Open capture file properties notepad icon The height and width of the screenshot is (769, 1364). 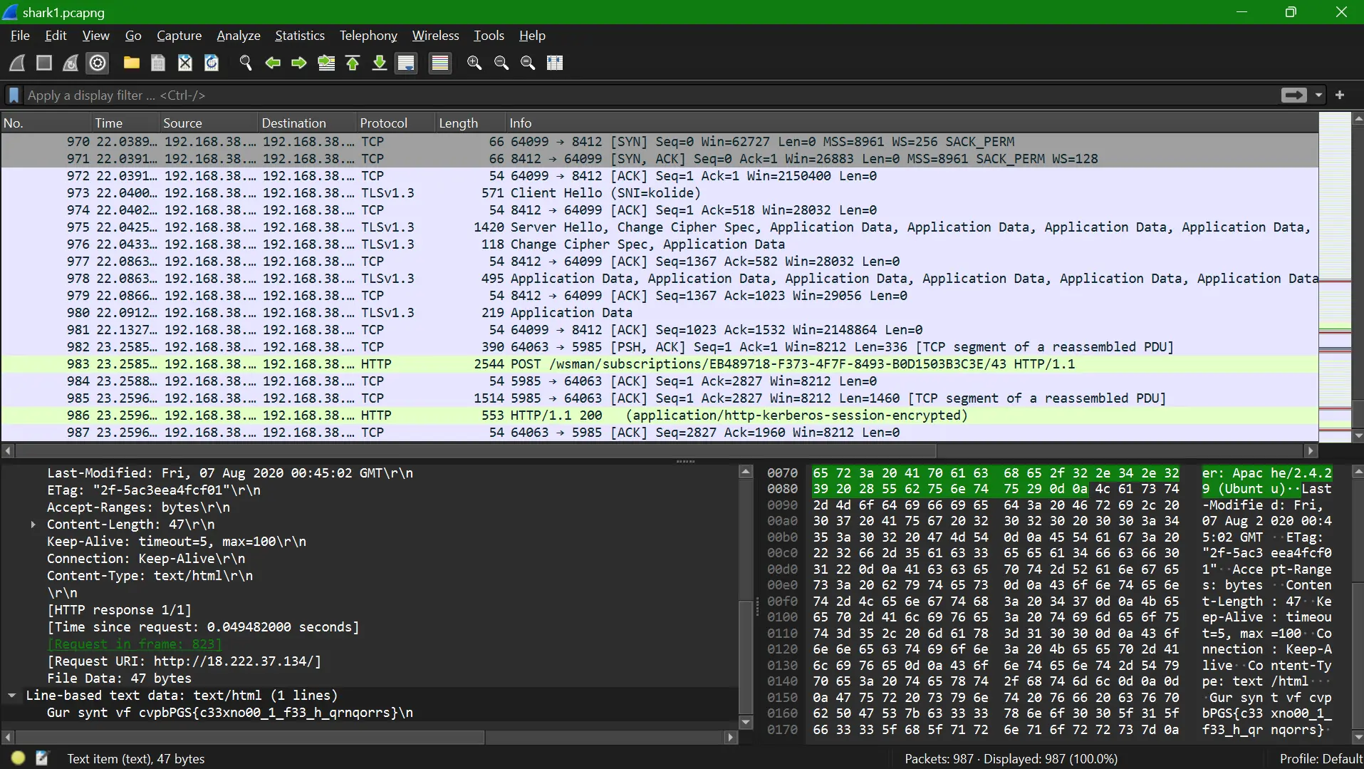(x=42, y=758)
